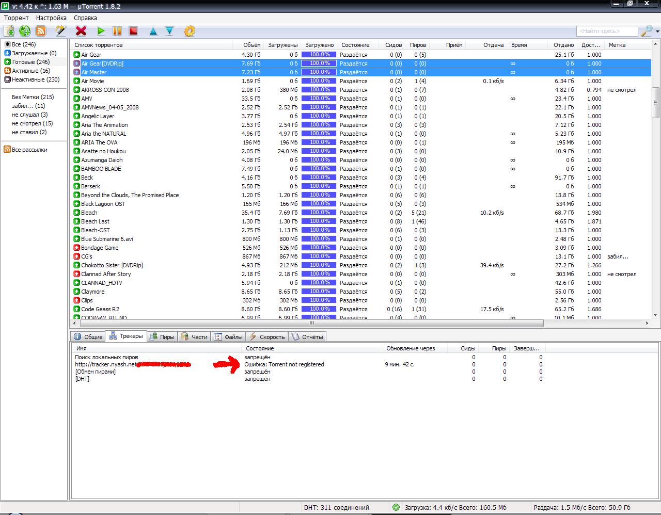Select the Bondage Game torrent
This screenshot has height=515, width=661.
point(360,248)
